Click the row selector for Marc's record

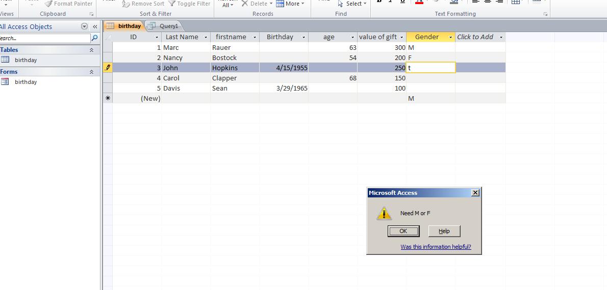[x=108, y=47]
